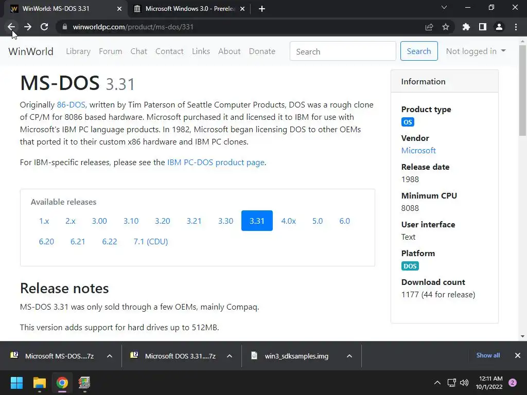Image resolution: width=527 pixels, height=395 pixels.
Task: Click the Chrome taskbar icon
Action: pos(62,383)
